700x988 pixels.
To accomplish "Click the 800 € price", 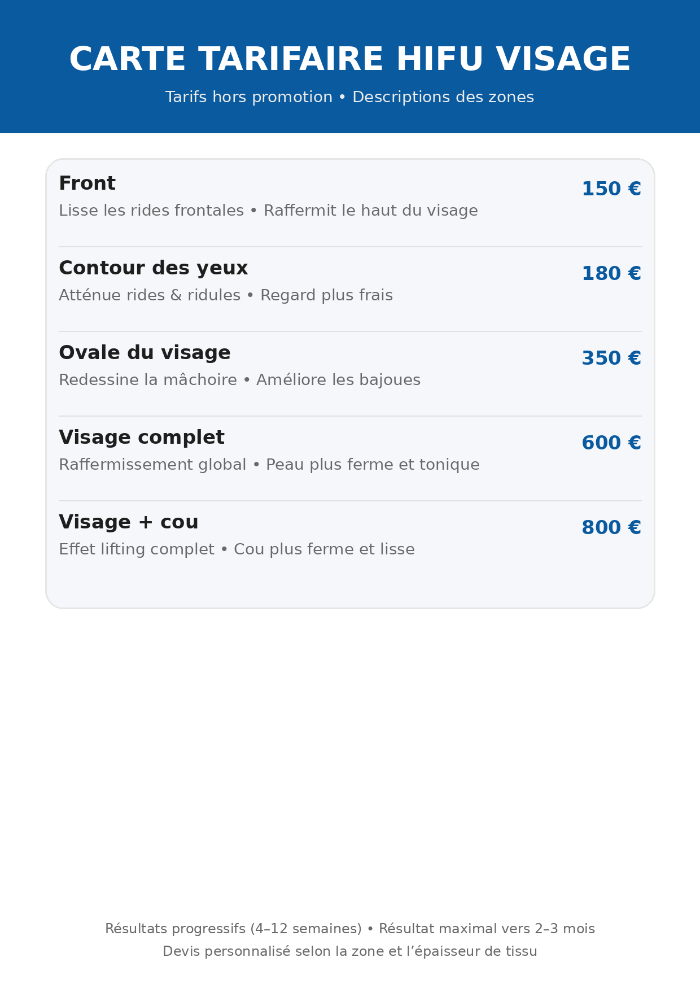I will [x=611, y=527].
